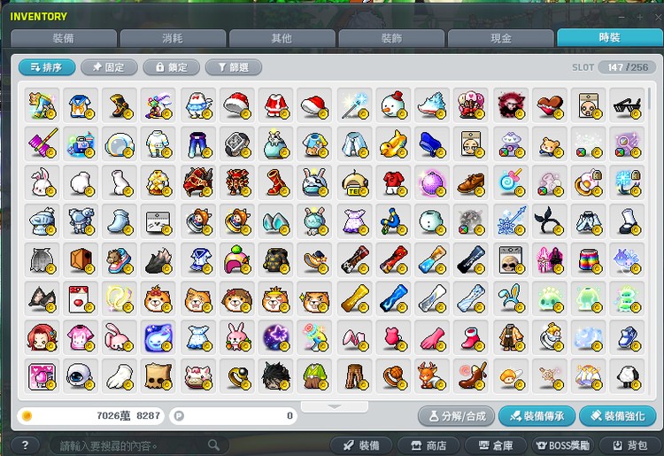This screenshot has height=456, width=664.
Task: Click the red heart item icon
Action: (550, 104)
